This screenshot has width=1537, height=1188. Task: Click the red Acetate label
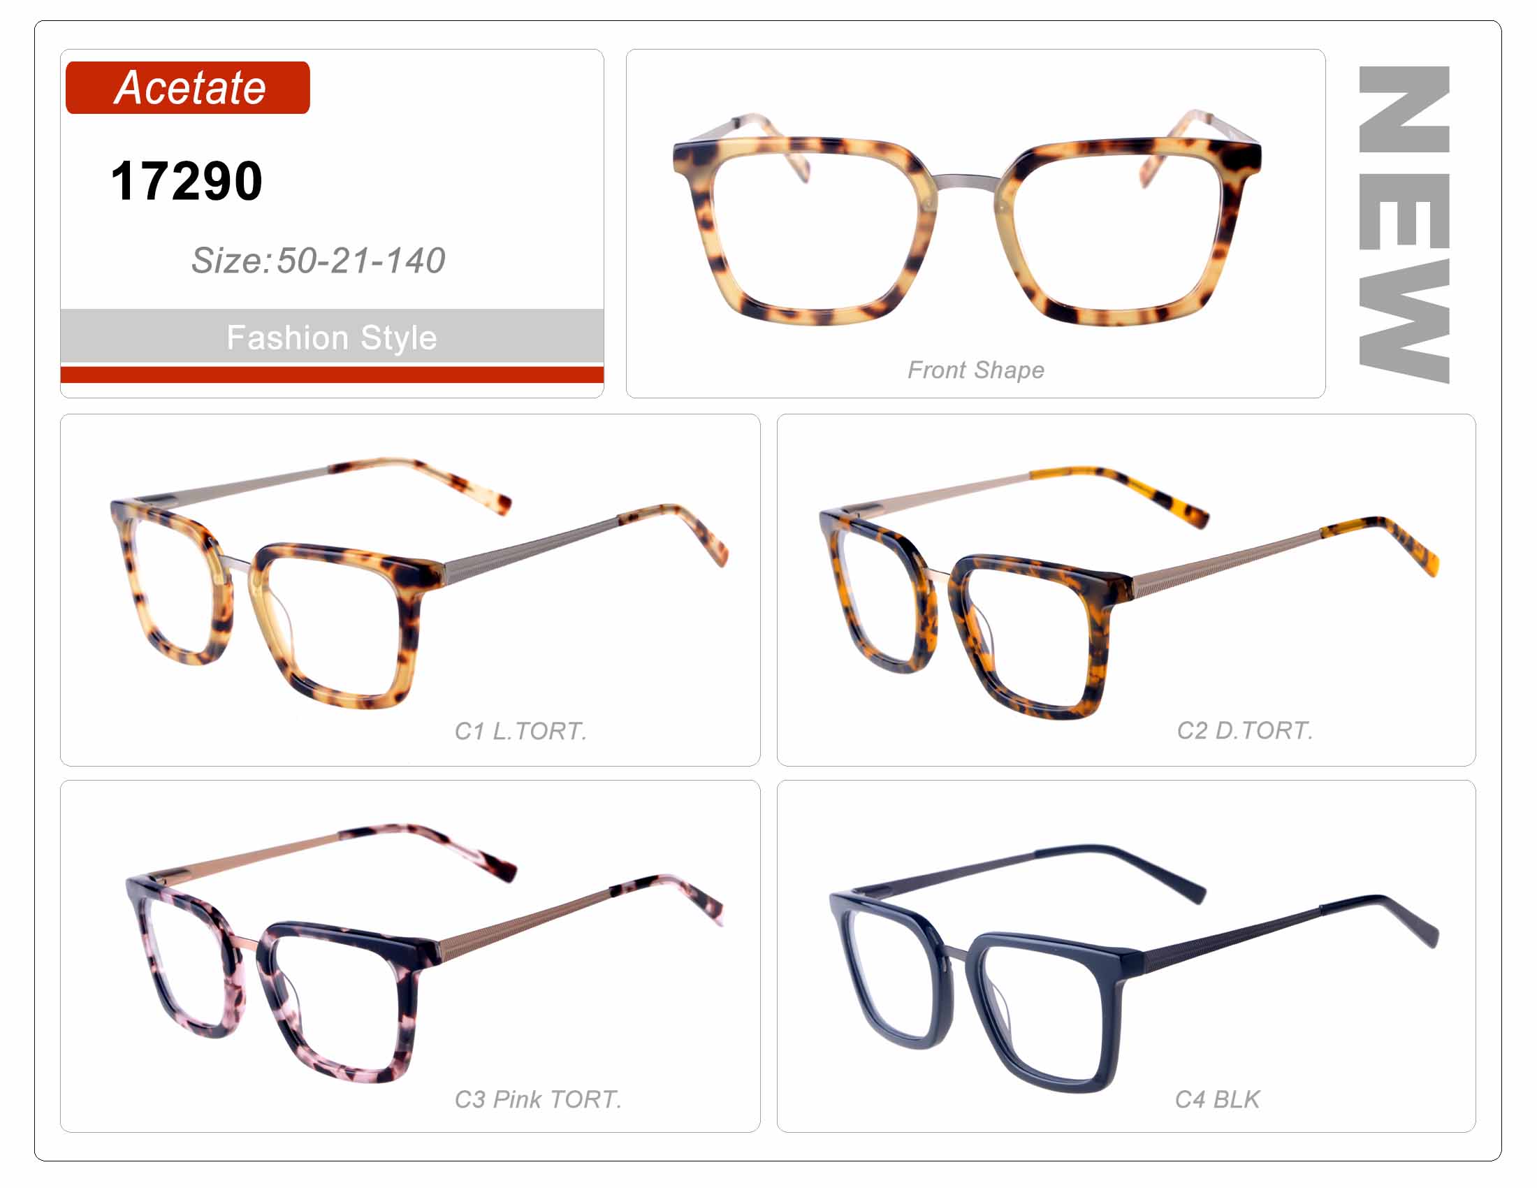pos(187,87)
